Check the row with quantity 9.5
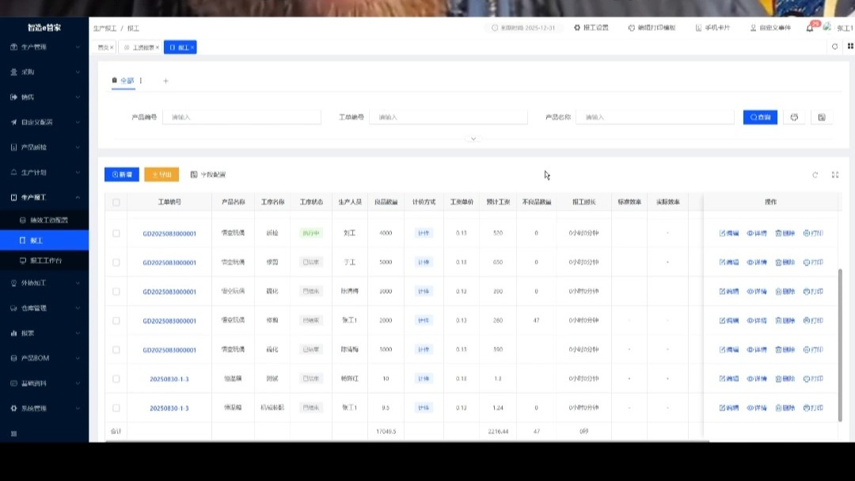This screenshot has width=855, height=481. coord(116,408)
